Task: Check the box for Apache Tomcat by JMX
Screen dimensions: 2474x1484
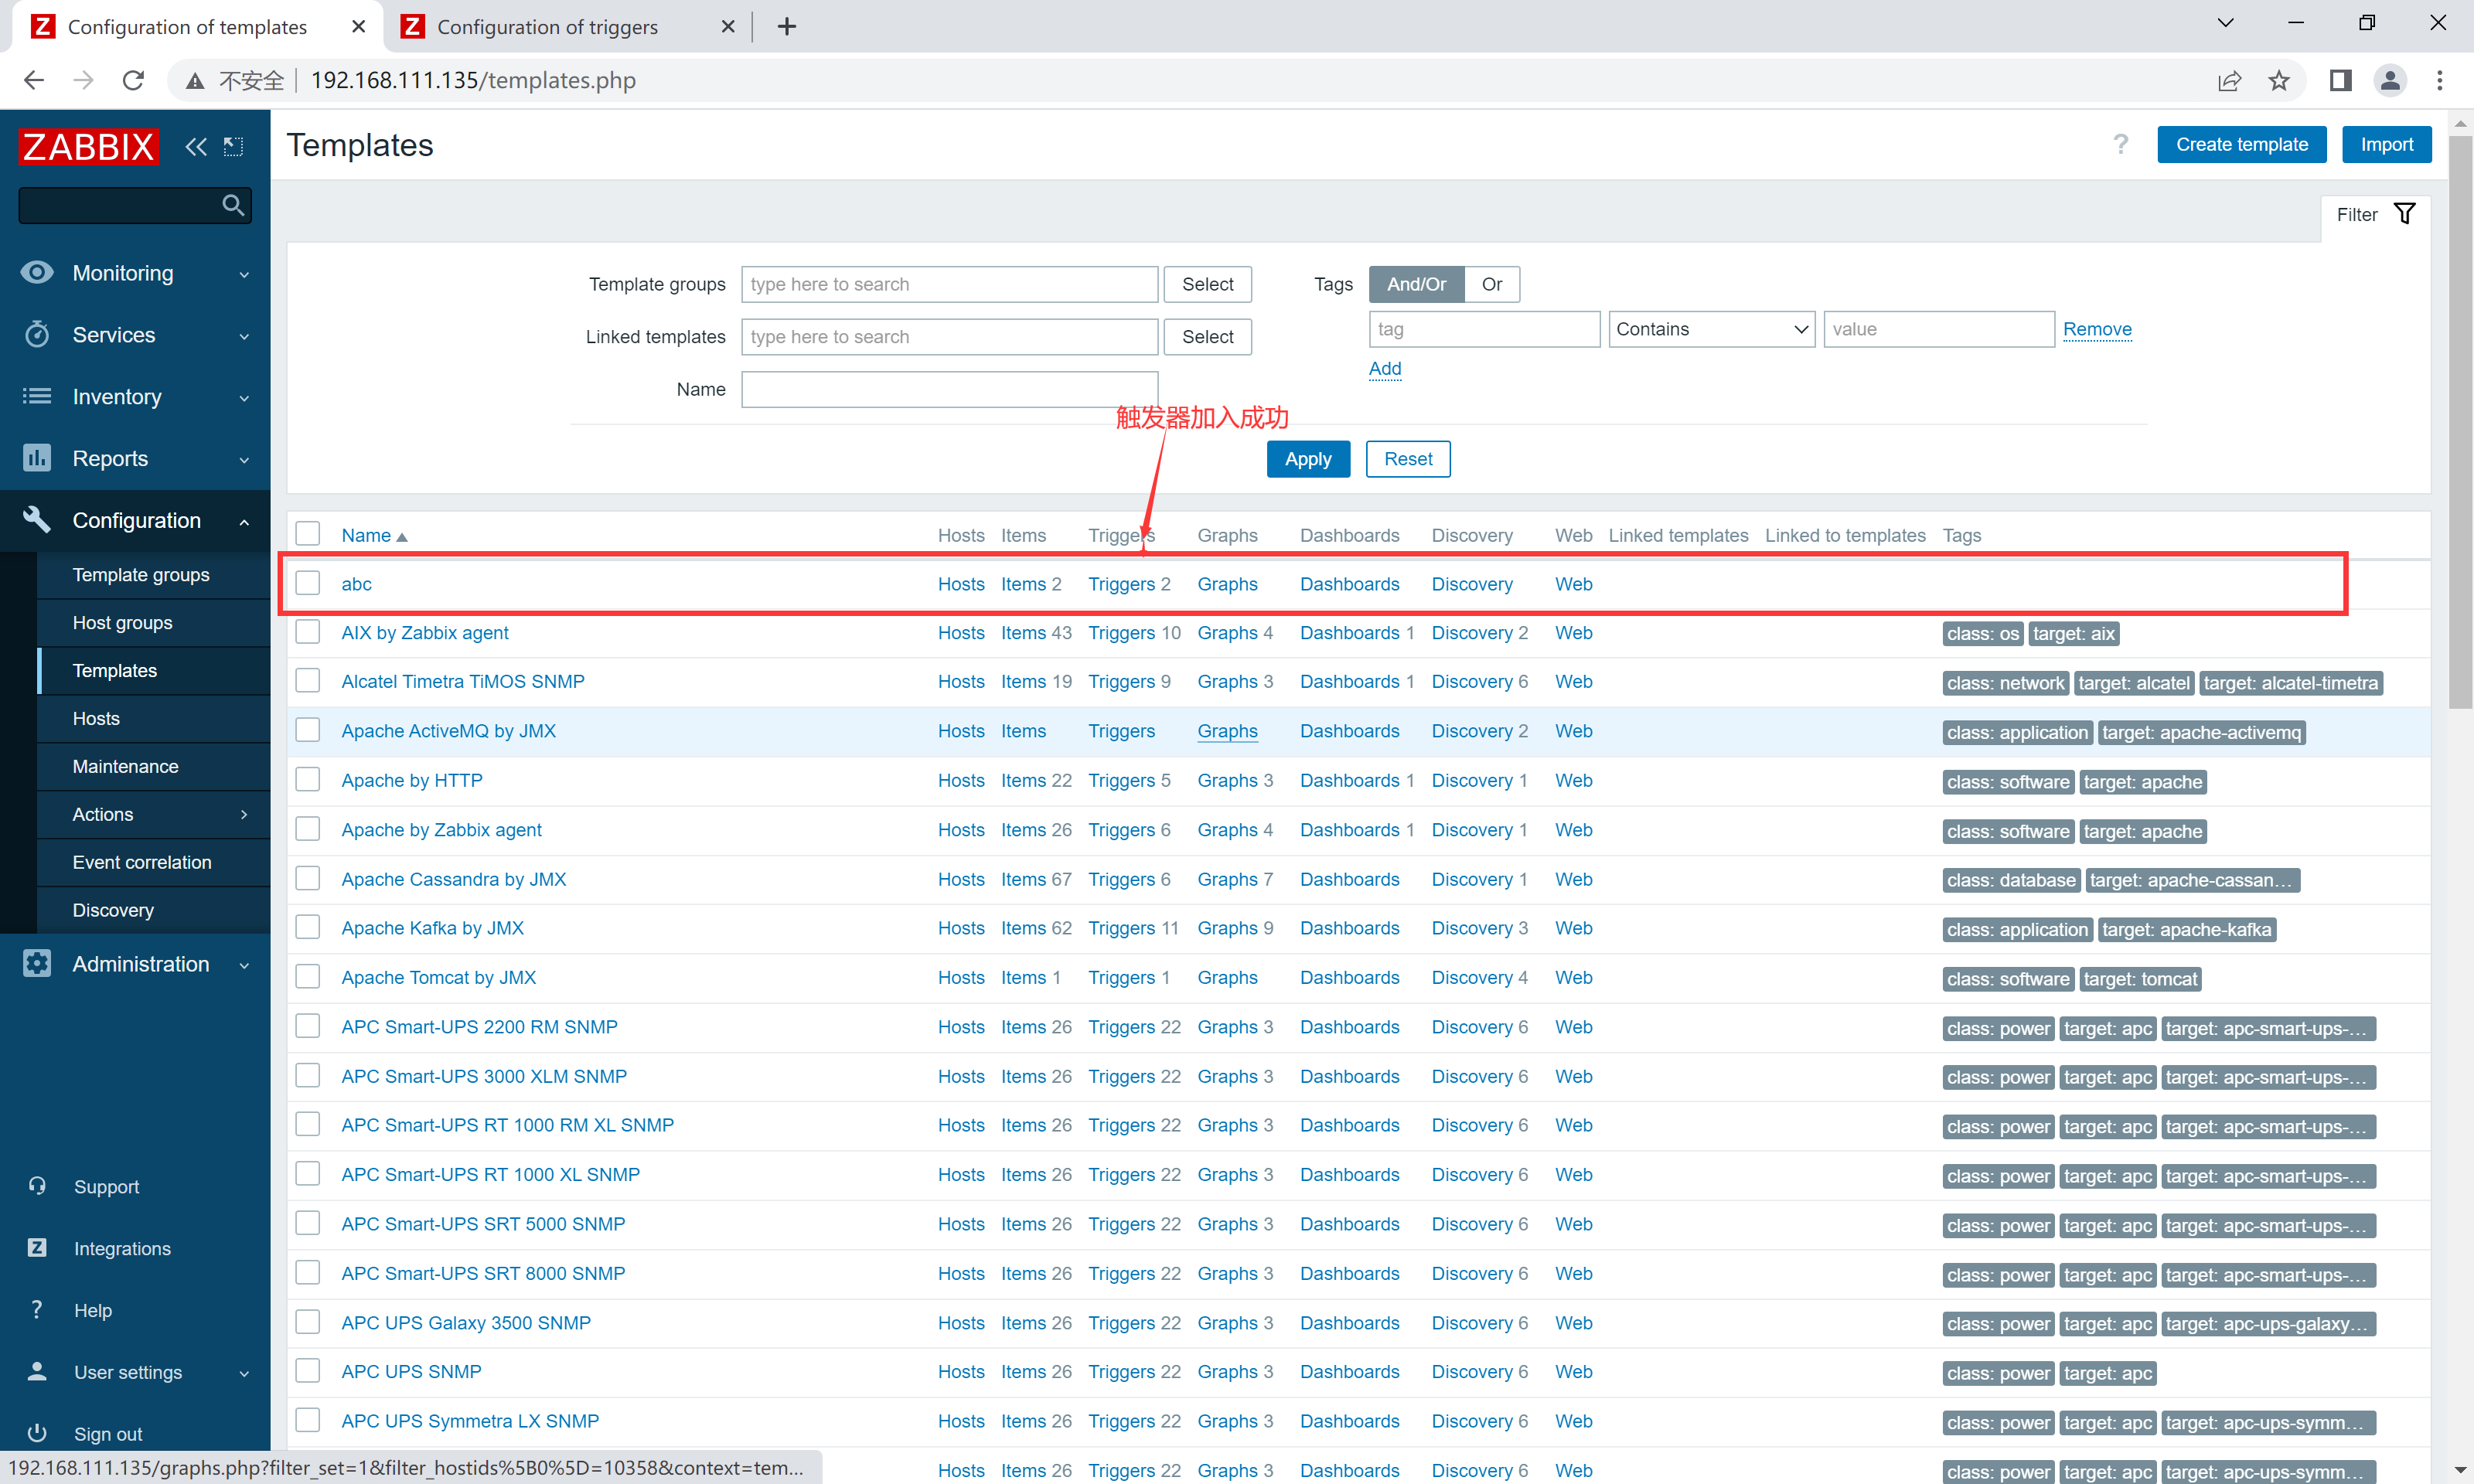Action: (308, 976)
